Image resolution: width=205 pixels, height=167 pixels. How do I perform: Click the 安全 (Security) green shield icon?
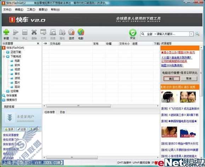(x=133, y=33)
